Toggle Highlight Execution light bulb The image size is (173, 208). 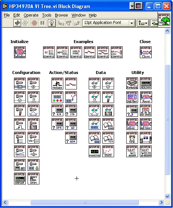pyautogui.click(x=52, y=23)
